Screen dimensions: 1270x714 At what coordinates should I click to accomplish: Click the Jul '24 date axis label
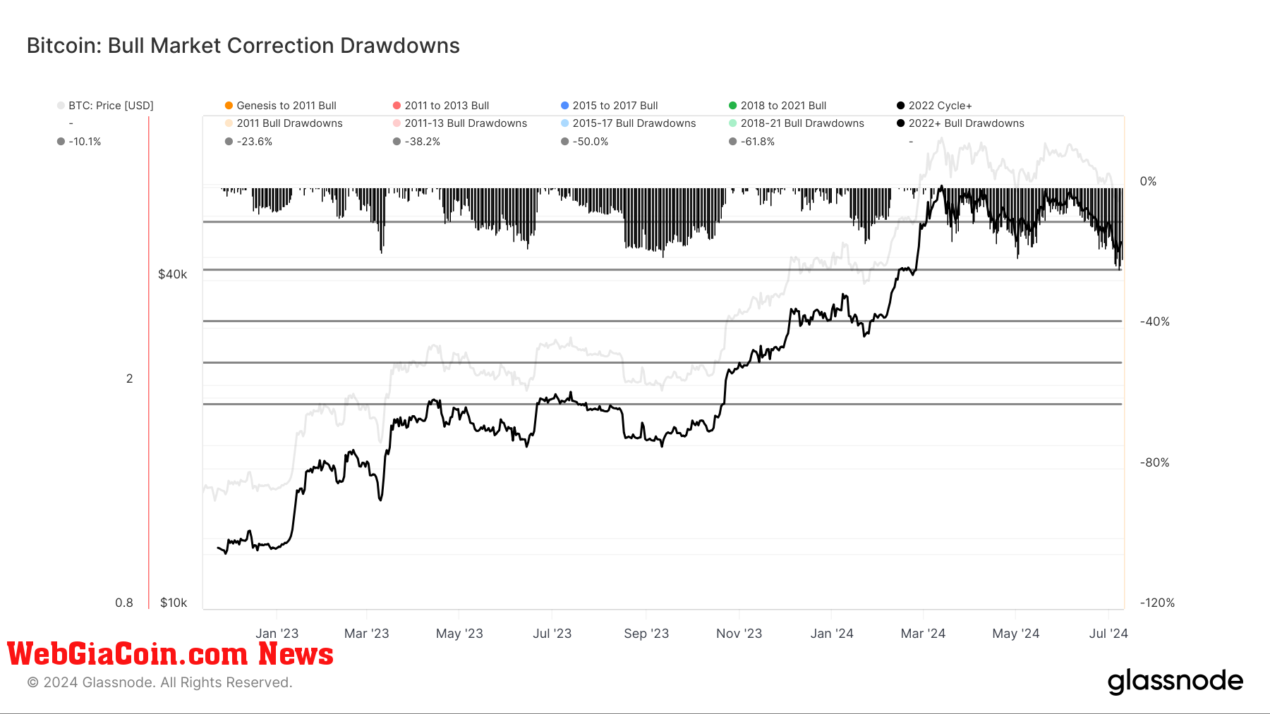click(1108, 633)
